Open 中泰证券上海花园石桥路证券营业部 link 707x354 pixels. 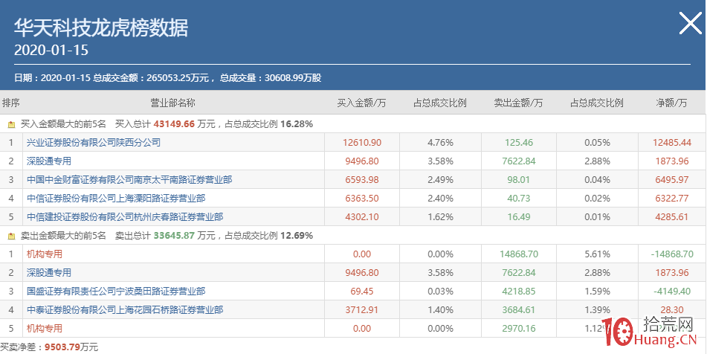pos(125,310)
